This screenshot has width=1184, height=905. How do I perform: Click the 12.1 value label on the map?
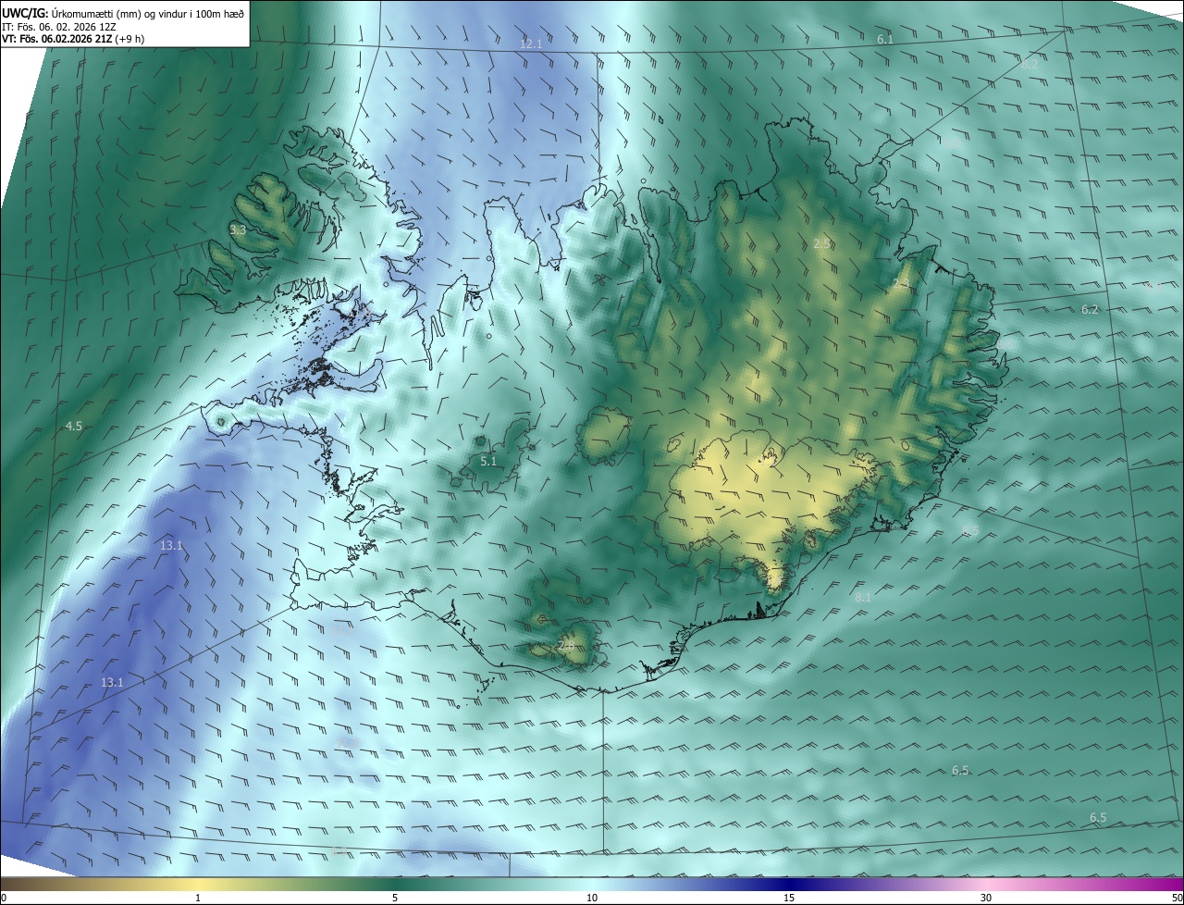pyautogui.click(x=531, y=43)
